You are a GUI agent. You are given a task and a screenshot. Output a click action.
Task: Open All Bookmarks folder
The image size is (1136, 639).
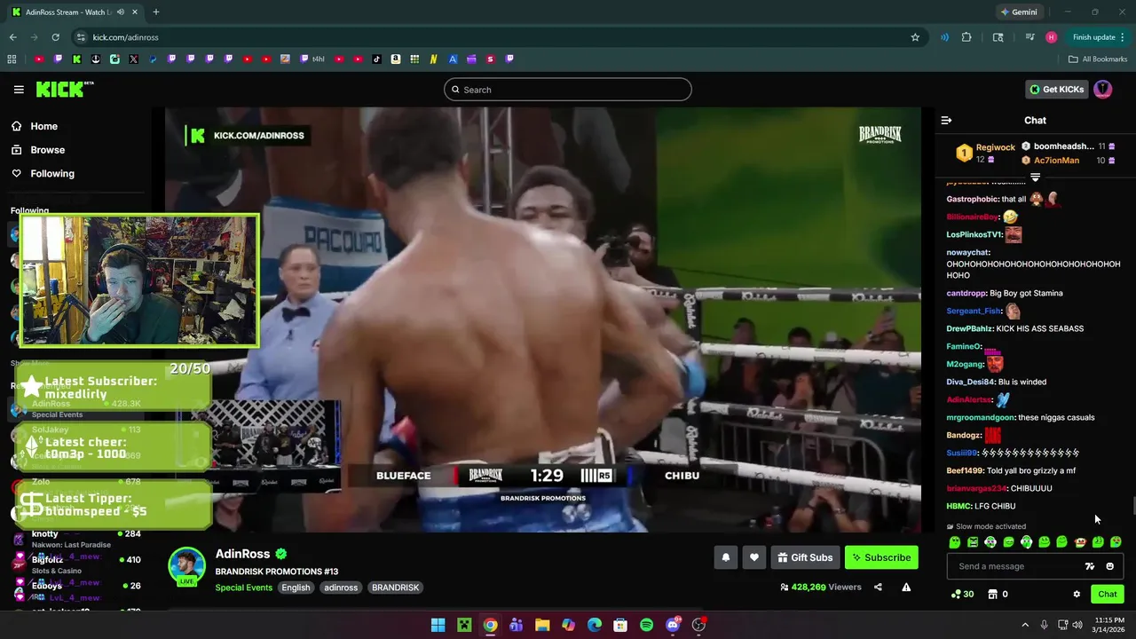1098,59
